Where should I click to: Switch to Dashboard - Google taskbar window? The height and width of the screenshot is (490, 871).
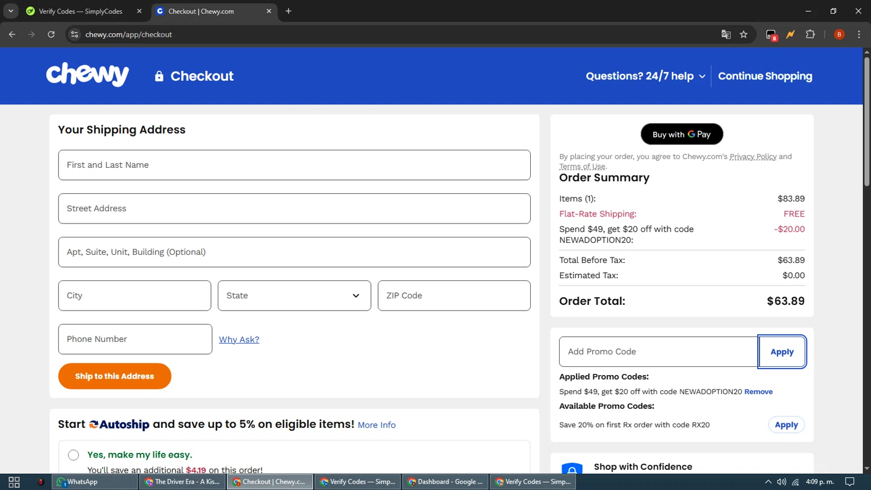coord(445,482)
